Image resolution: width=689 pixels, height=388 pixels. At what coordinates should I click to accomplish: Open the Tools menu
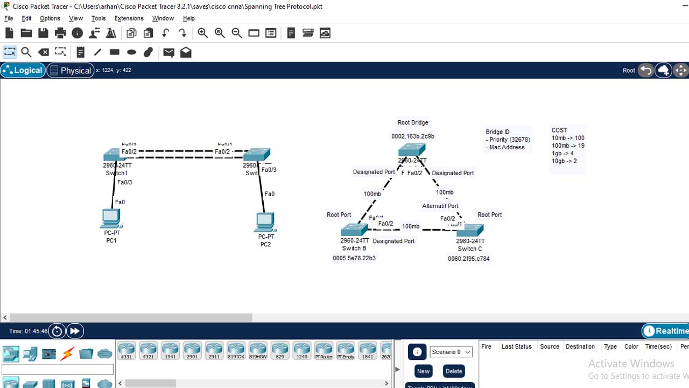coord(99,18)
